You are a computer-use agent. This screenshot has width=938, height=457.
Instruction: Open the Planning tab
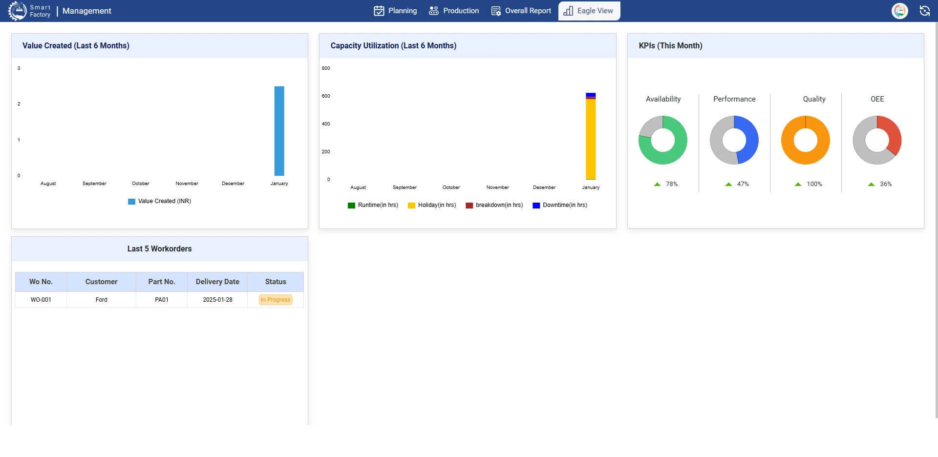395,11
